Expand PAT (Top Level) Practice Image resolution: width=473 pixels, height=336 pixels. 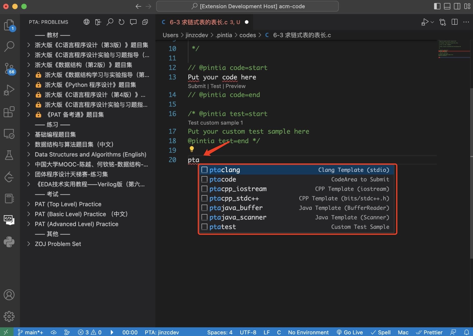pos(29,204)
